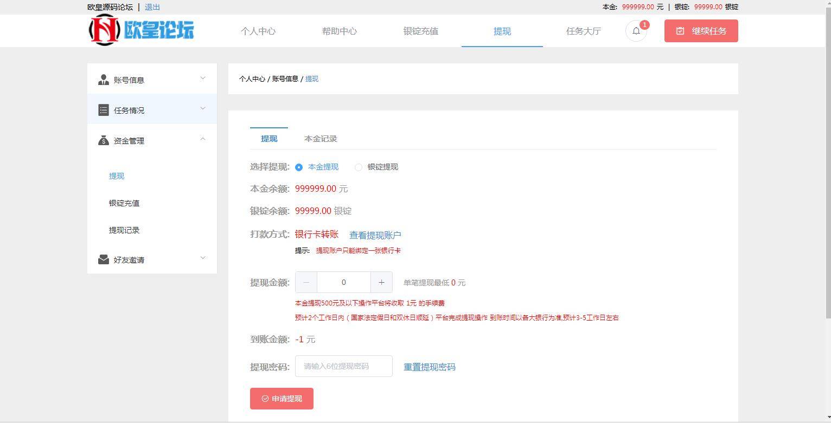
Task: Click the envelope icon beside 好友邀请
Action: 104,259
